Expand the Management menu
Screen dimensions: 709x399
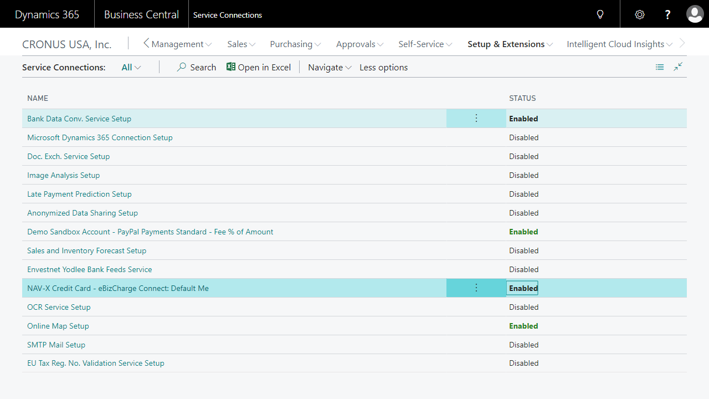182,44
